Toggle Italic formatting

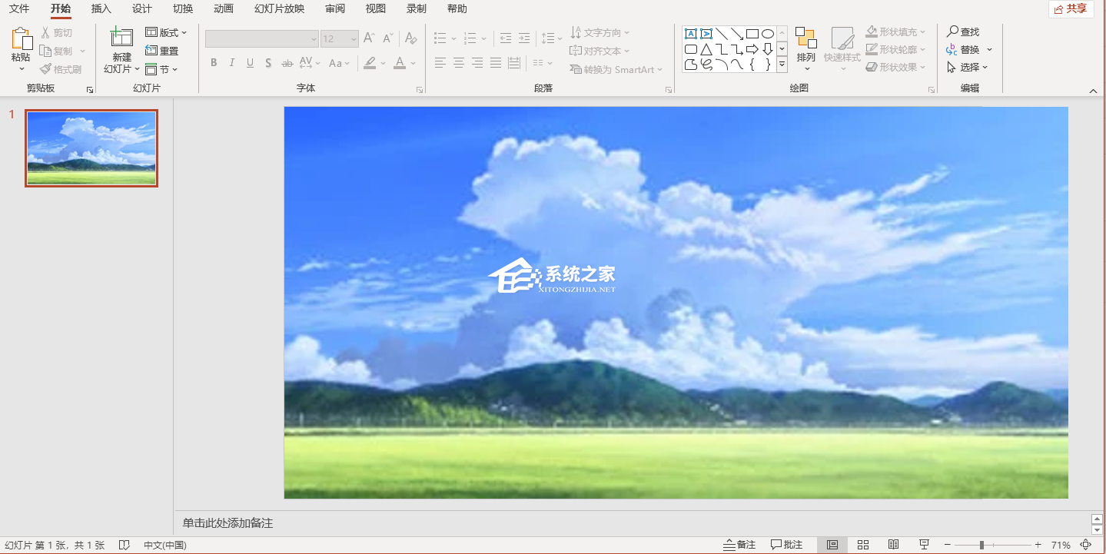(x=232, y=63)
